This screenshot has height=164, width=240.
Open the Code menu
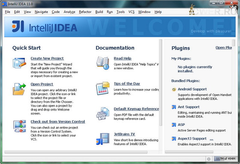56,12
